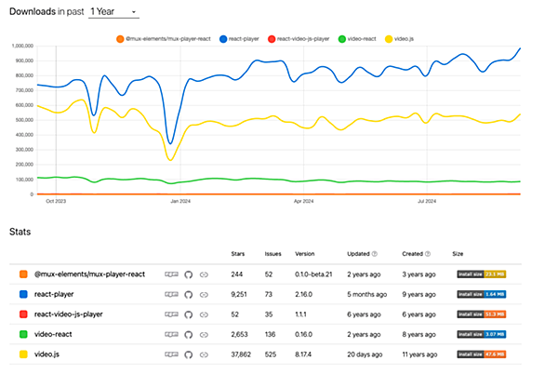Select issues value 525
The image size is (545, 374).
[x=270, y=354]
